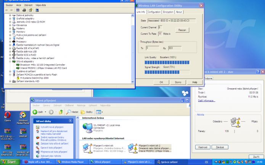The width and height of the screenshot is (265, 165).
Task: Click Signal Strength progress bar
Action: [167, 72]
